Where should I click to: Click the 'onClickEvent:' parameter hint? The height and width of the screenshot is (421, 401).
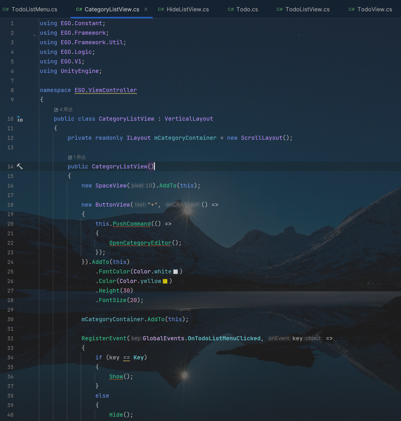coord(183,205)
